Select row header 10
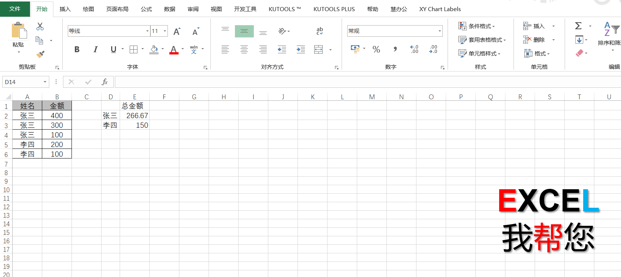Image resolution: width=621 pixels, height=277 pixels. 6,190
